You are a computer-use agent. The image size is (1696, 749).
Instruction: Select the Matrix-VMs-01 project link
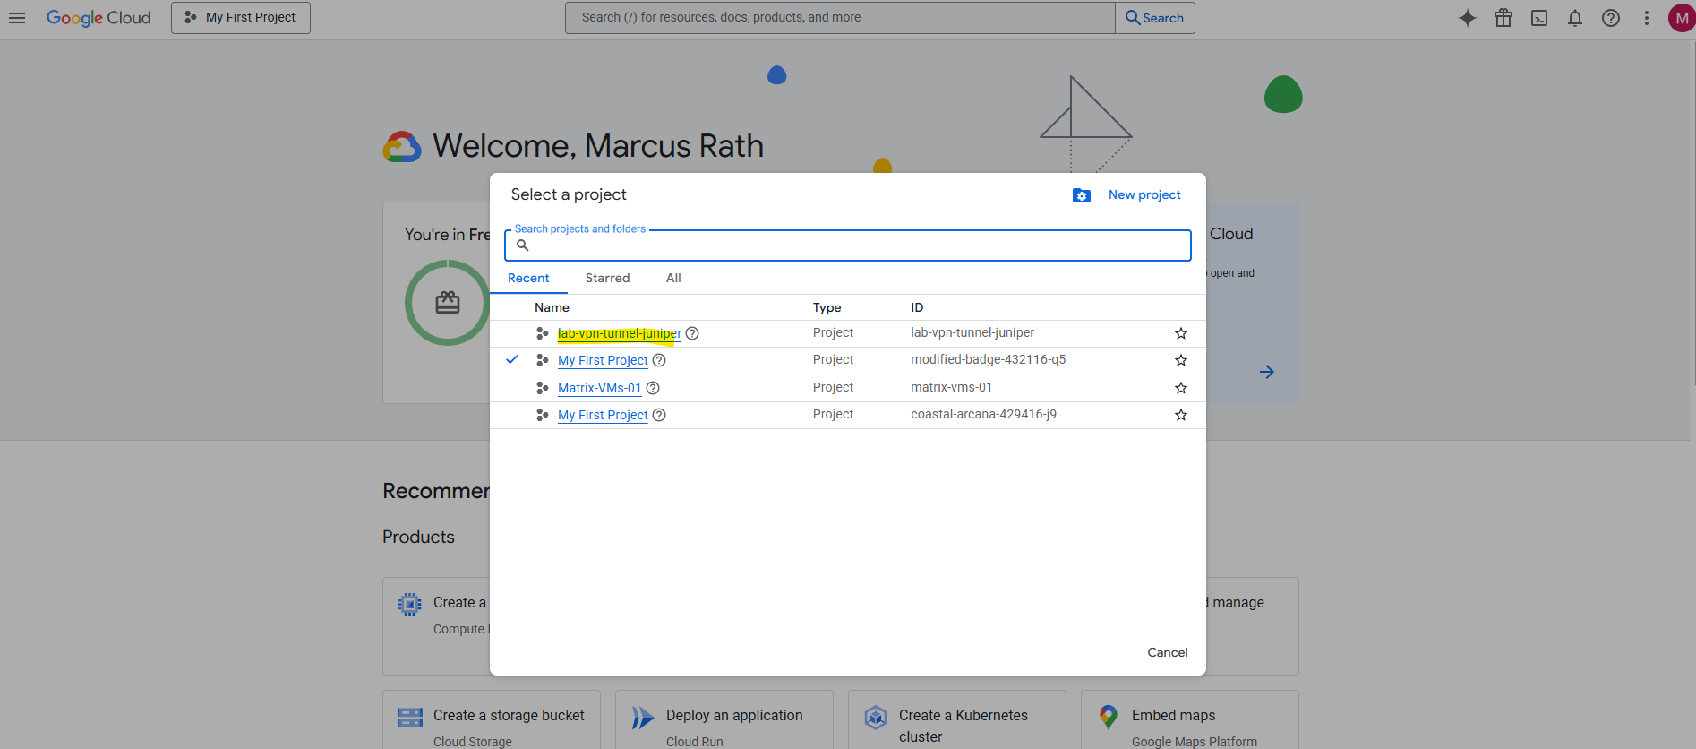coord(599,388)
